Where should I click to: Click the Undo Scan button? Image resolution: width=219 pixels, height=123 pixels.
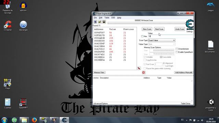tap(180, 29)
